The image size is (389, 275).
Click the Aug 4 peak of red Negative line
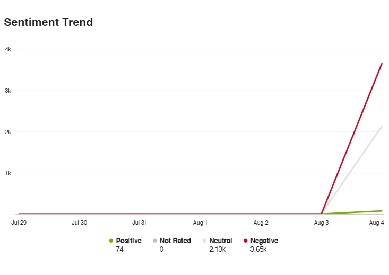[x=382, y=64]
